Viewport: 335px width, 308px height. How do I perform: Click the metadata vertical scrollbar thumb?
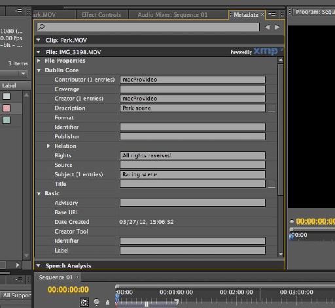click(x=281, y=129)
